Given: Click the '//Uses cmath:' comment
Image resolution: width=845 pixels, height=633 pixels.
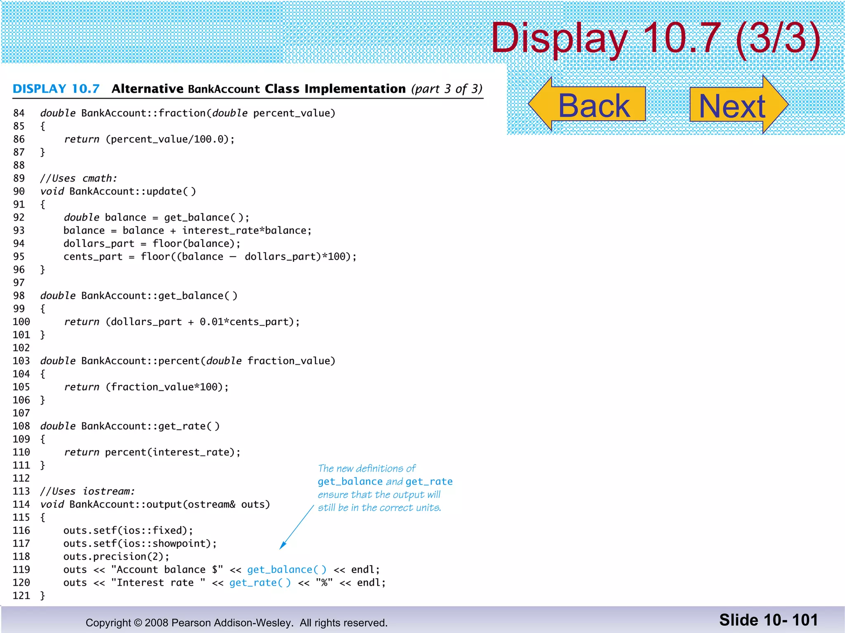Looking at the screenshot, I should [78, 178].
